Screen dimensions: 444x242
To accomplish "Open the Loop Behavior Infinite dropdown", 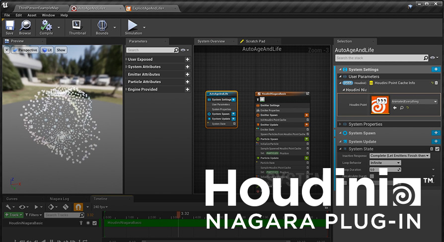I will pos(385,163).
